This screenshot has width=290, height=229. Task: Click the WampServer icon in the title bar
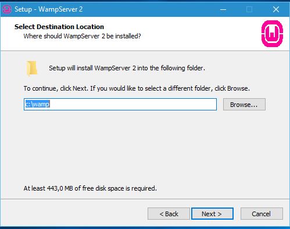pos(7,9)
